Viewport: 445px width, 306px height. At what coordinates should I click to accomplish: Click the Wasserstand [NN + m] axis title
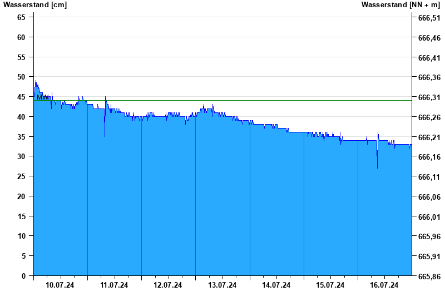click(400, 5)
